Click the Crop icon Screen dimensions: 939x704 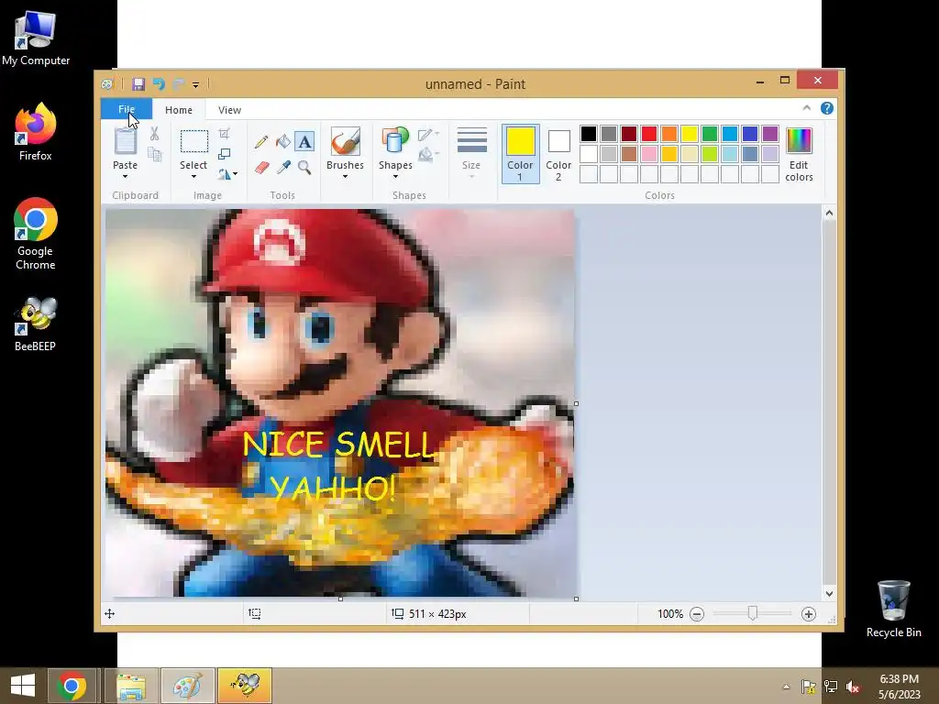225,134
